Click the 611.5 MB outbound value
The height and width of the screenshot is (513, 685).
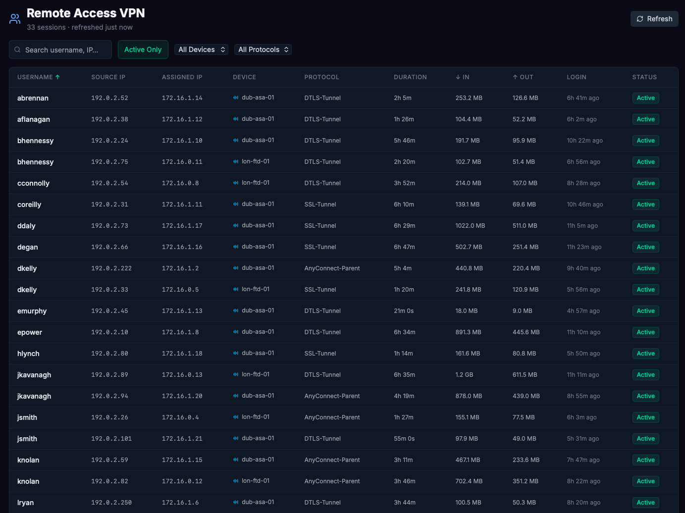(x=525, y=375)
